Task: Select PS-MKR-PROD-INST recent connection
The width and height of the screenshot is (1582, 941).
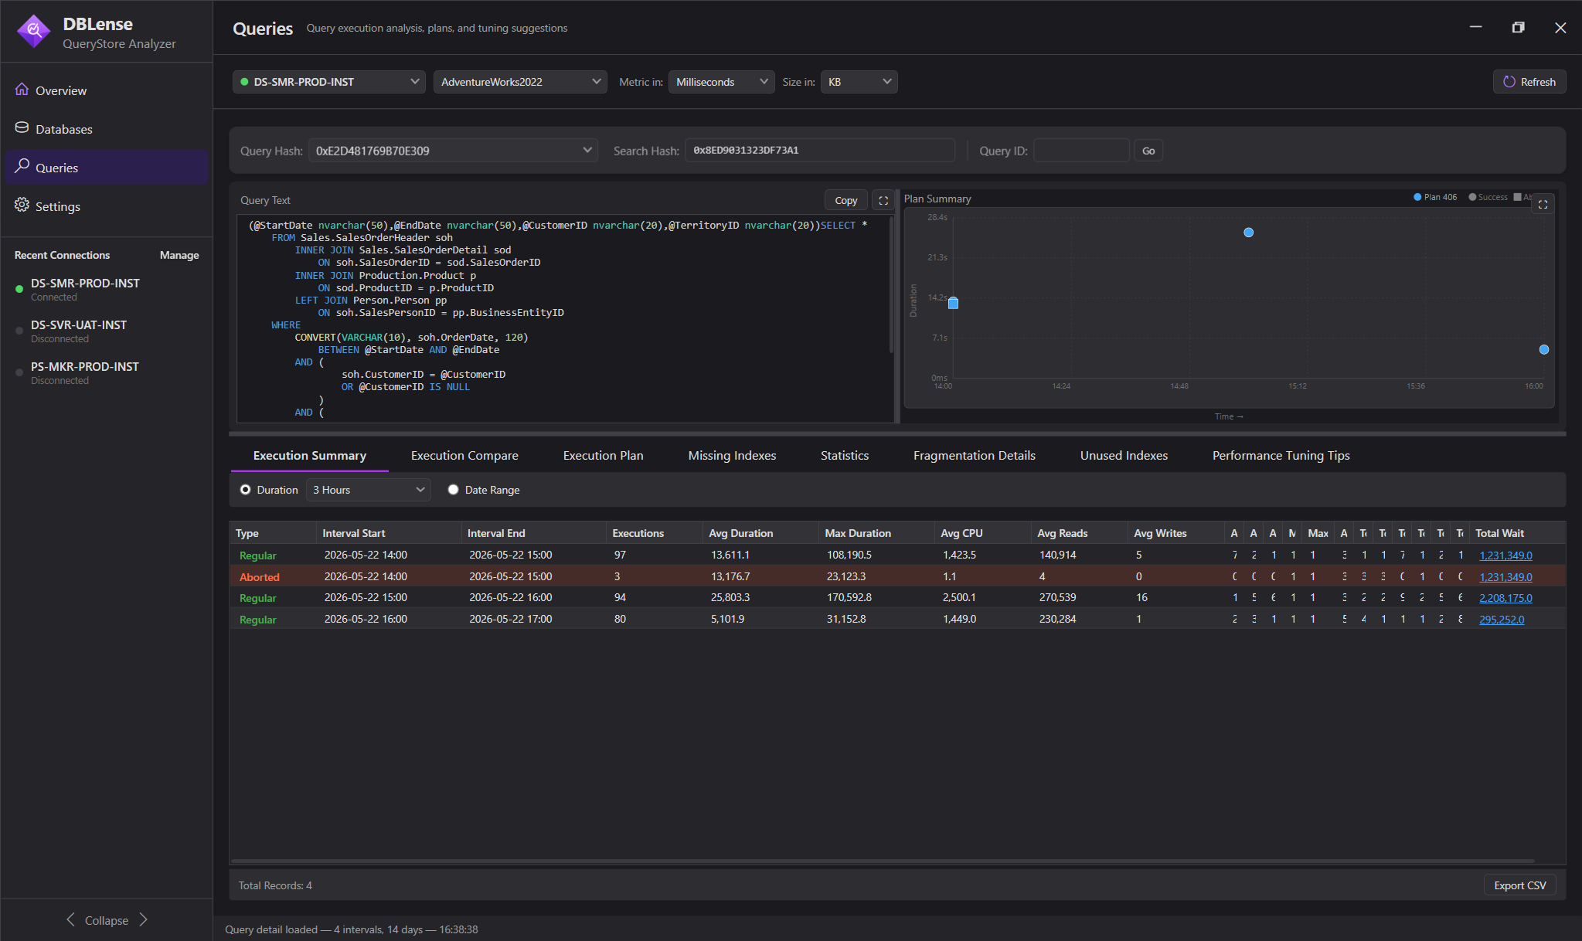Action: point(107,372)
